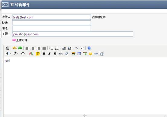Clear formatting with the eraser icon
Image resolution: width=167 pixels, height=117 pixels.
(x=66, y=54)
